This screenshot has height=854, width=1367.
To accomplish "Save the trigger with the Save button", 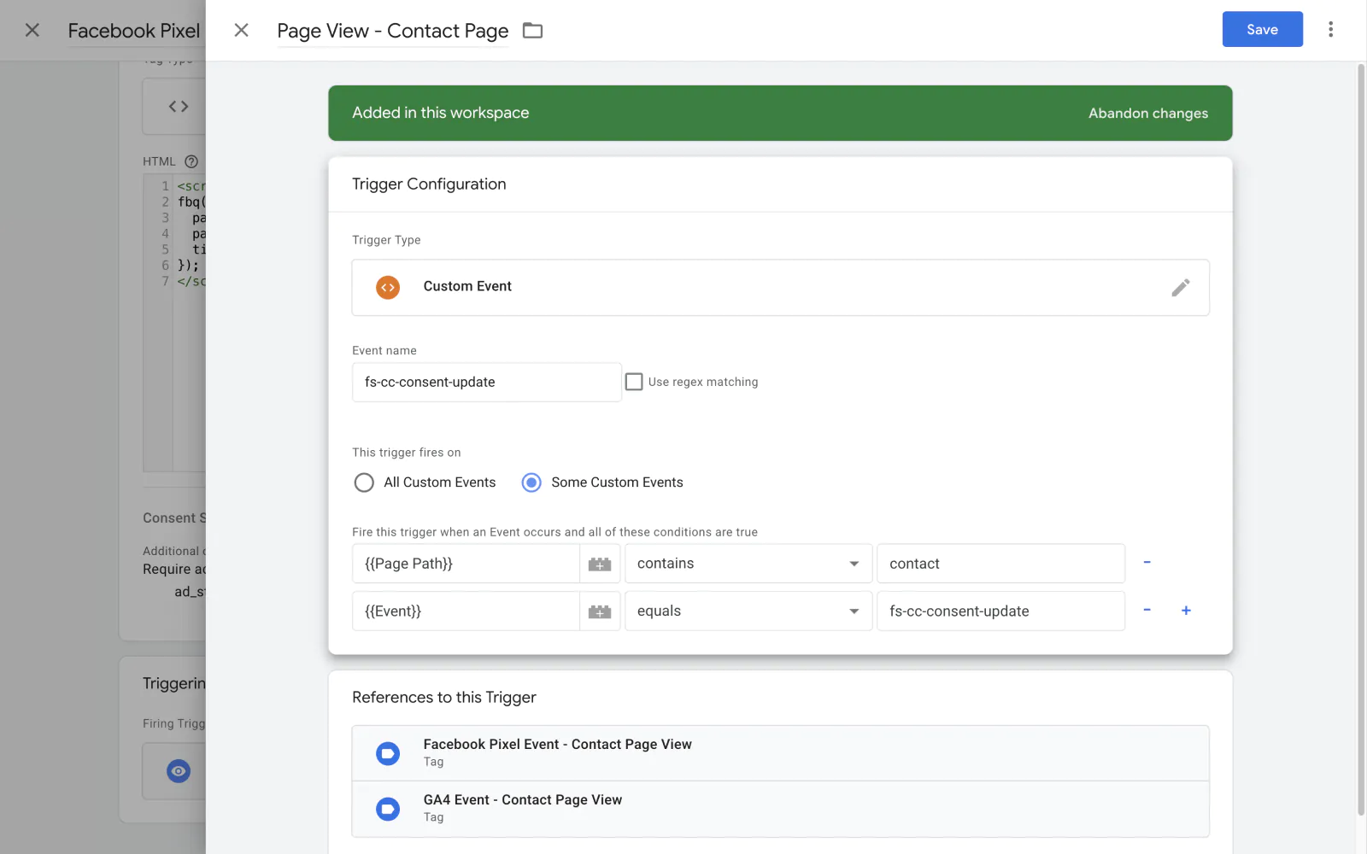I will (1262, 30).
